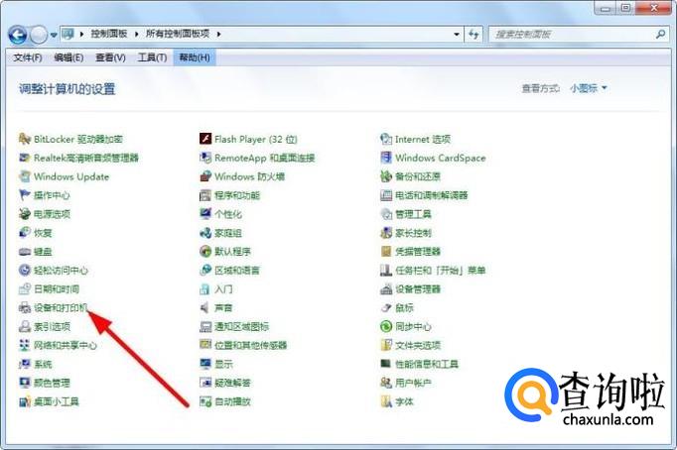The image size is (677, 450).
Task: Open the 索引选项 link
Action: point(52,326)
